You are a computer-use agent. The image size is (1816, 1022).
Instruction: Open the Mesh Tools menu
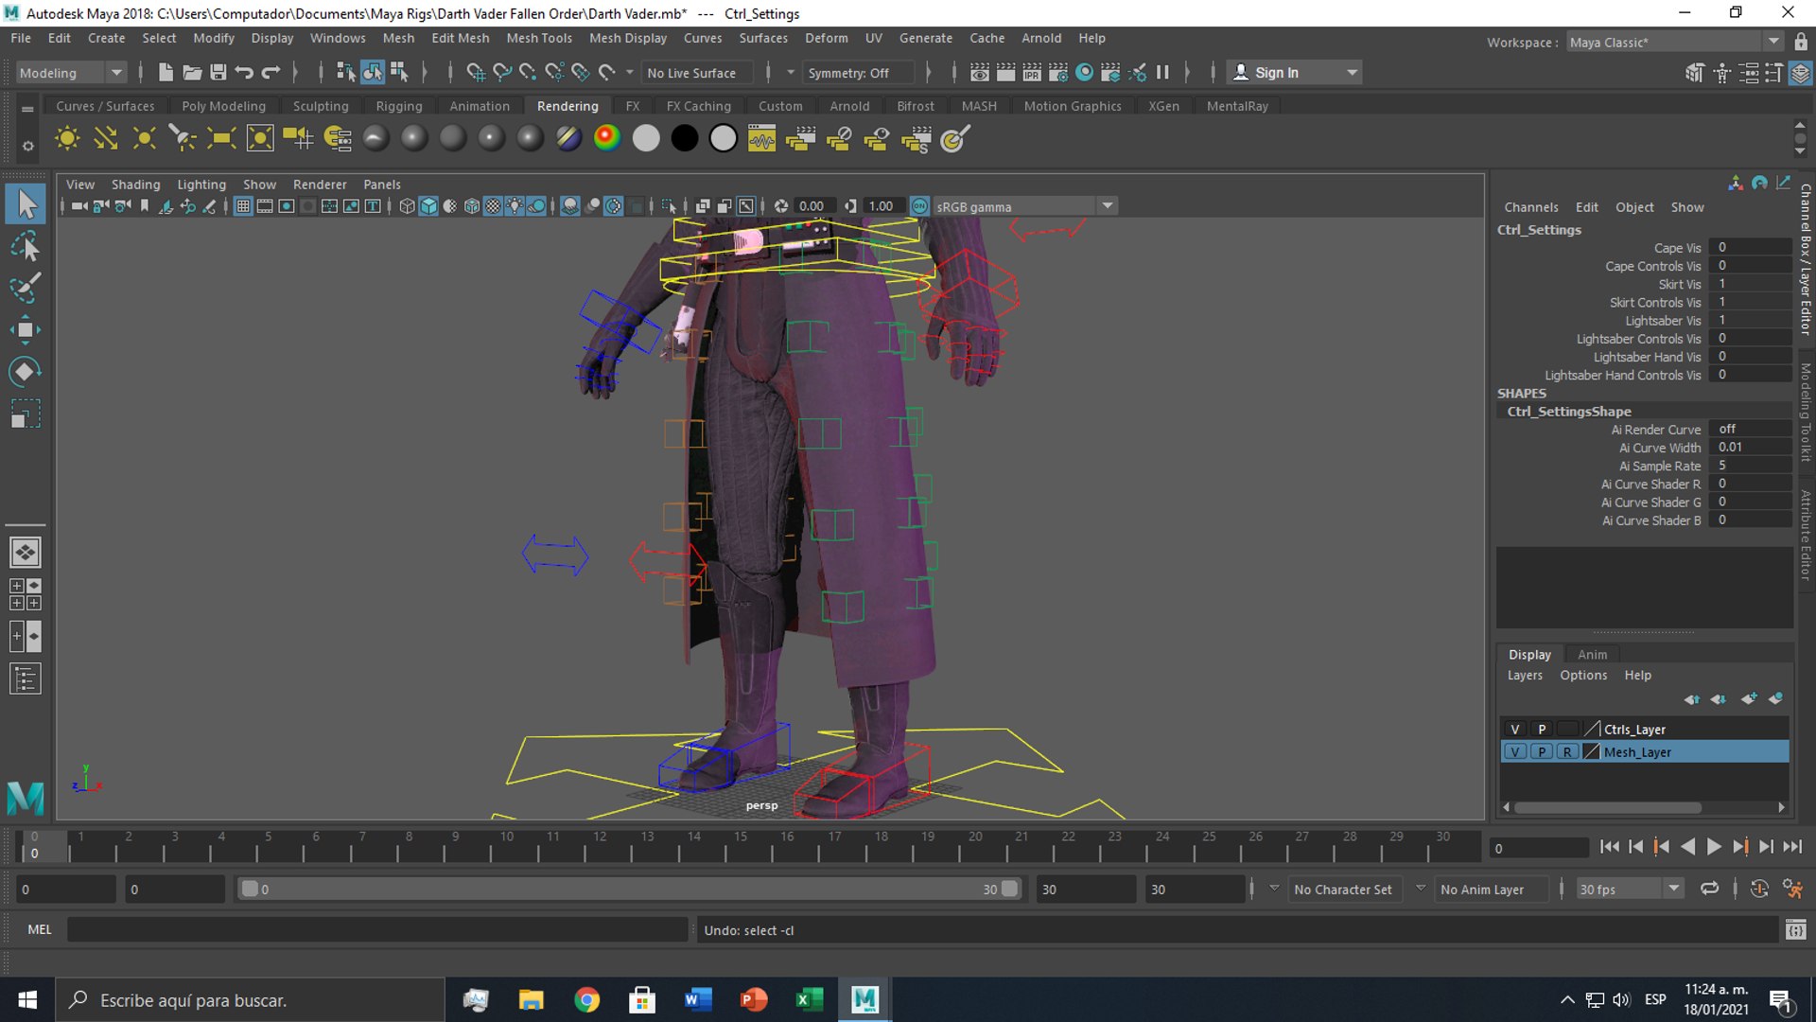pos(539,38)
